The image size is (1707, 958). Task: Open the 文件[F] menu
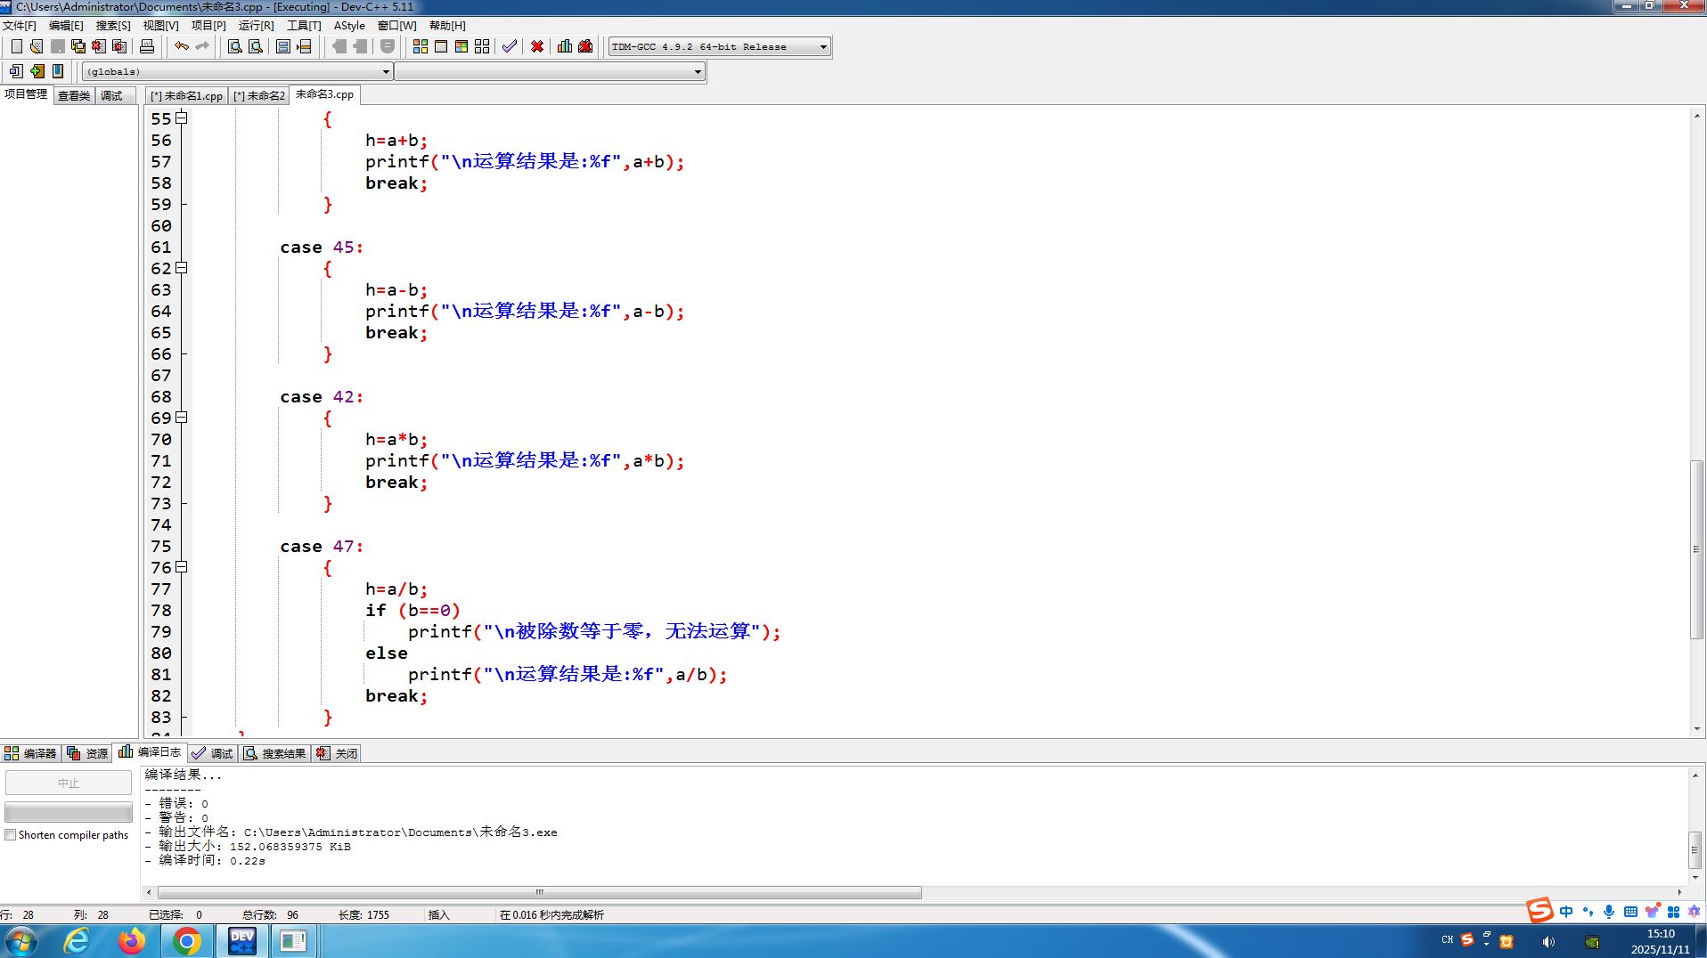tap(20, 26)
